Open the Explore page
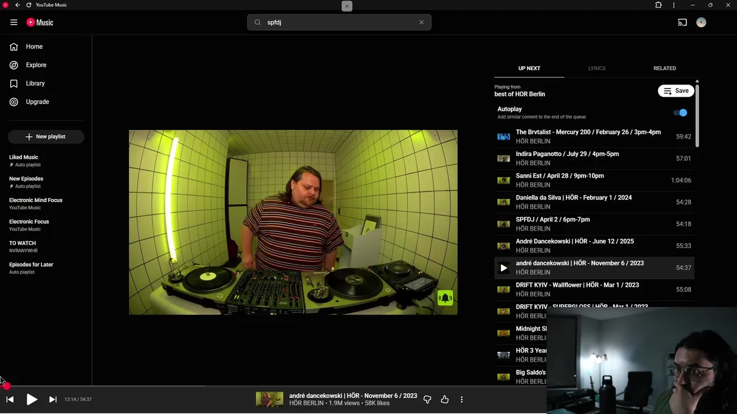This screenshot has width=737, height=414. point(36,65)
